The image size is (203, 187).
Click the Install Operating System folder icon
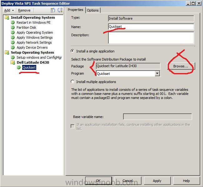[x=7, y=17]
